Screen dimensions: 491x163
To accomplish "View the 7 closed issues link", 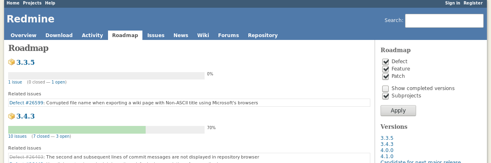I will 41,136.
